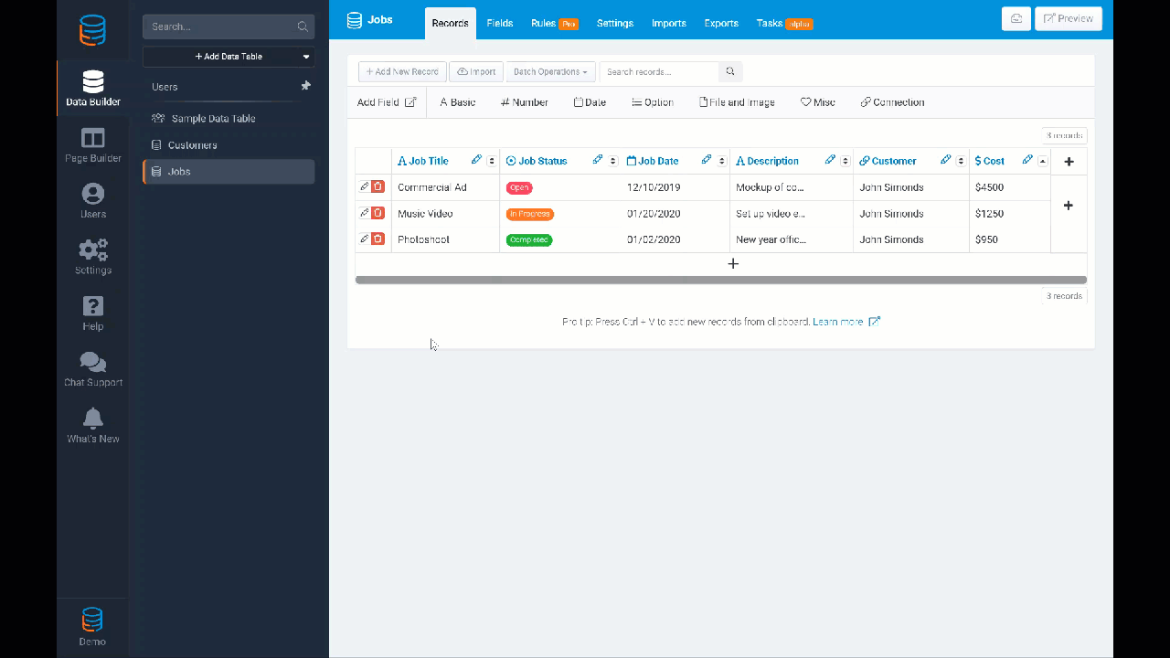This screenshot has width=1170, height=658.
Task: Open sort menu for Customer column
Action: click(962, 161)
